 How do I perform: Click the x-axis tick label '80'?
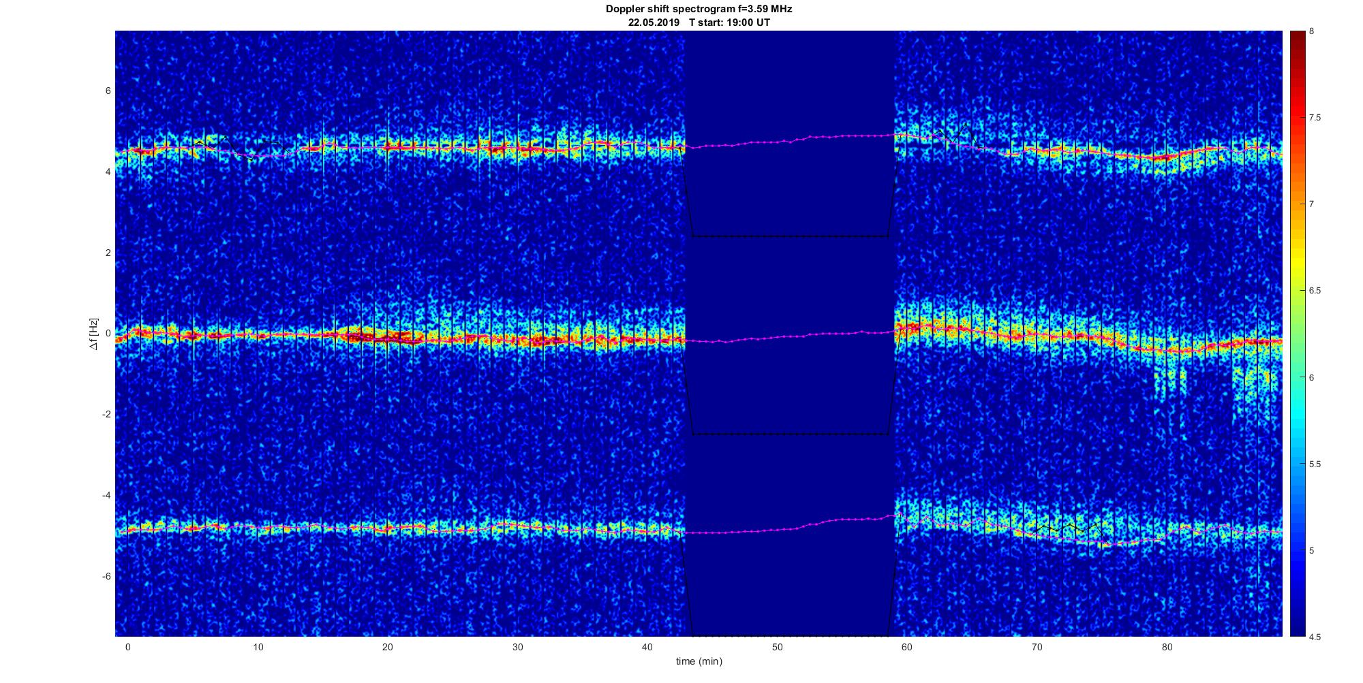click(x=1167, y=647)
